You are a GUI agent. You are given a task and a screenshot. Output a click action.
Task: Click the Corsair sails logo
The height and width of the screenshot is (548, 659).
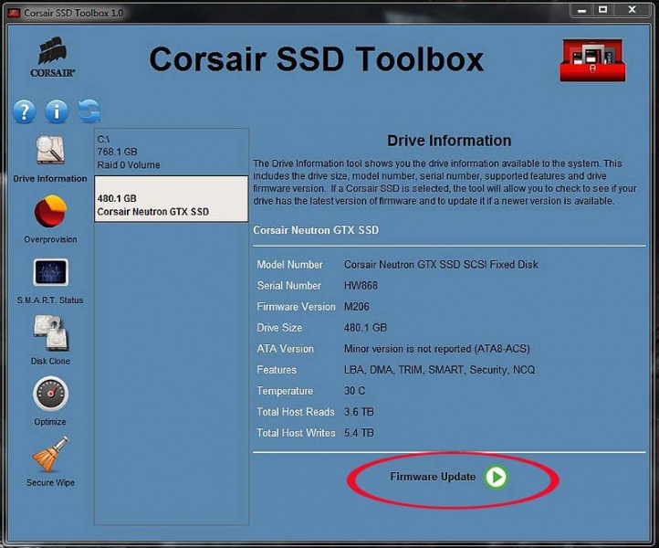53,57
